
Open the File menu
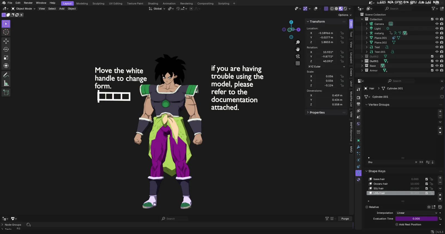tap(10, 3)
